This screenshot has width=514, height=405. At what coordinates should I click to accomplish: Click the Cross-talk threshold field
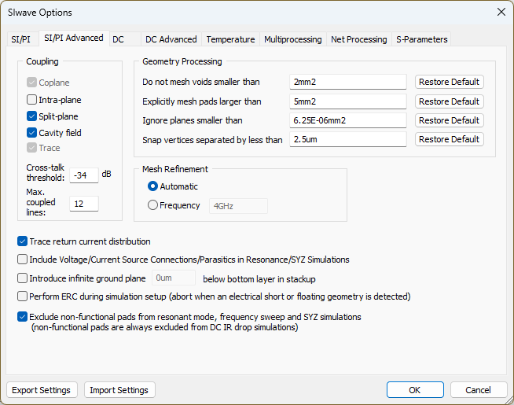84,175
